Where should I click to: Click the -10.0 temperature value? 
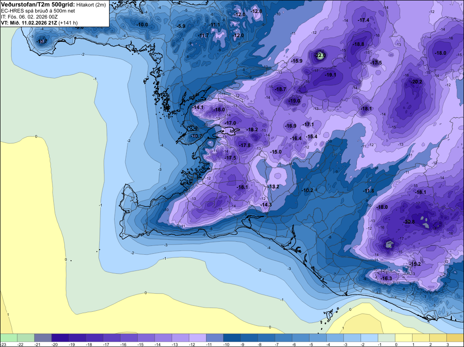pos(142,25)
